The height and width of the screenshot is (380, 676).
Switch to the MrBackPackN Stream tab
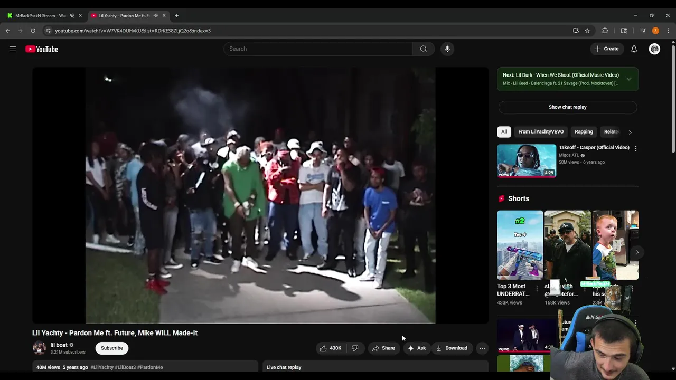pos(45,15)
